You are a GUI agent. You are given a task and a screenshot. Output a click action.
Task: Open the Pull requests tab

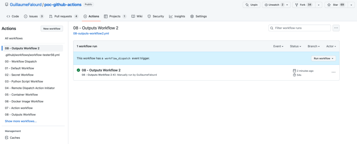64,16
